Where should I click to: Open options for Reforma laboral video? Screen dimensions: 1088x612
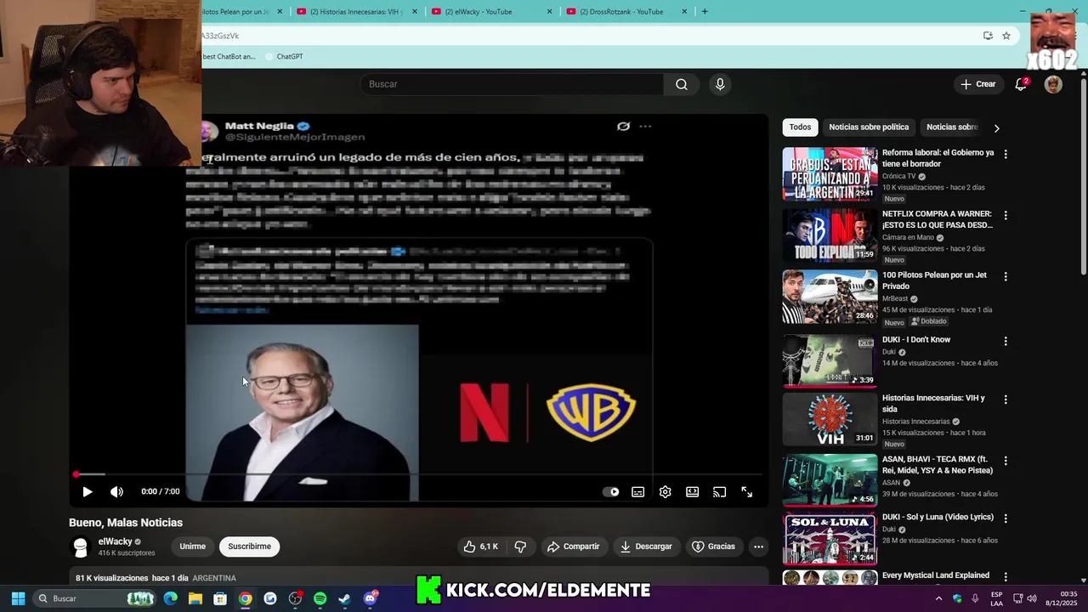1006,155
